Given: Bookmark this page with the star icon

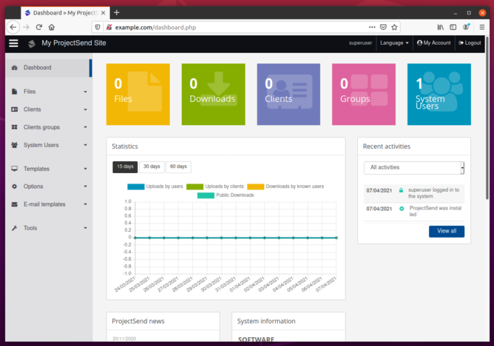Looking at the screenshot, I should (x=395, y=27).
